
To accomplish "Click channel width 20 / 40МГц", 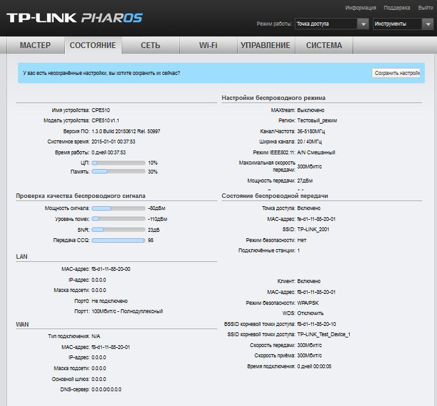I will click(309, 142).
